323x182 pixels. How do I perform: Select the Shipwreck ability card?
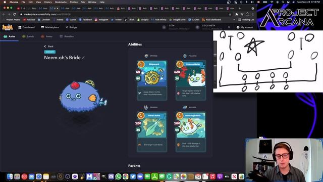pos(152,80)
